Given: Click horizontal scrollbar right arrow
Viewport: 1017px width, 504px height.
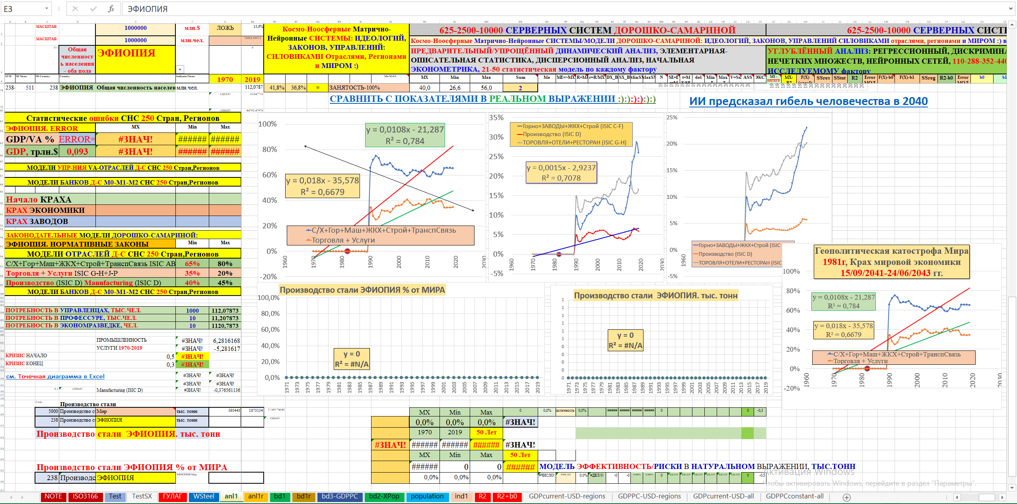Looking at the screenshot, I should tap(1003, 497).
